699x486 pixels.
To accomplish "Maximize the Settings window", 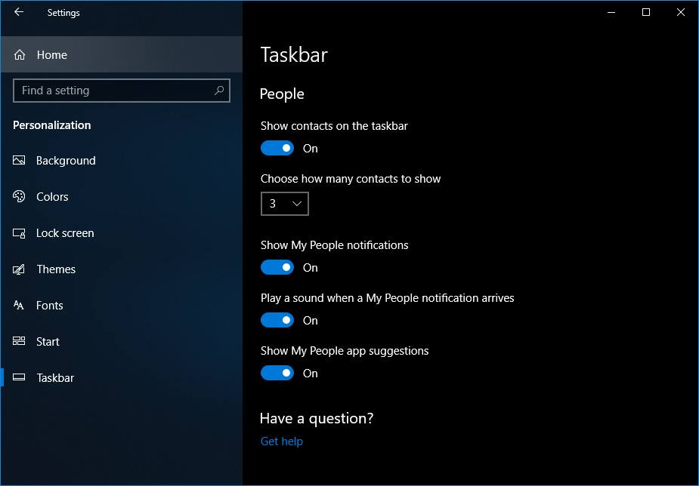I will (x=646, y=12).
